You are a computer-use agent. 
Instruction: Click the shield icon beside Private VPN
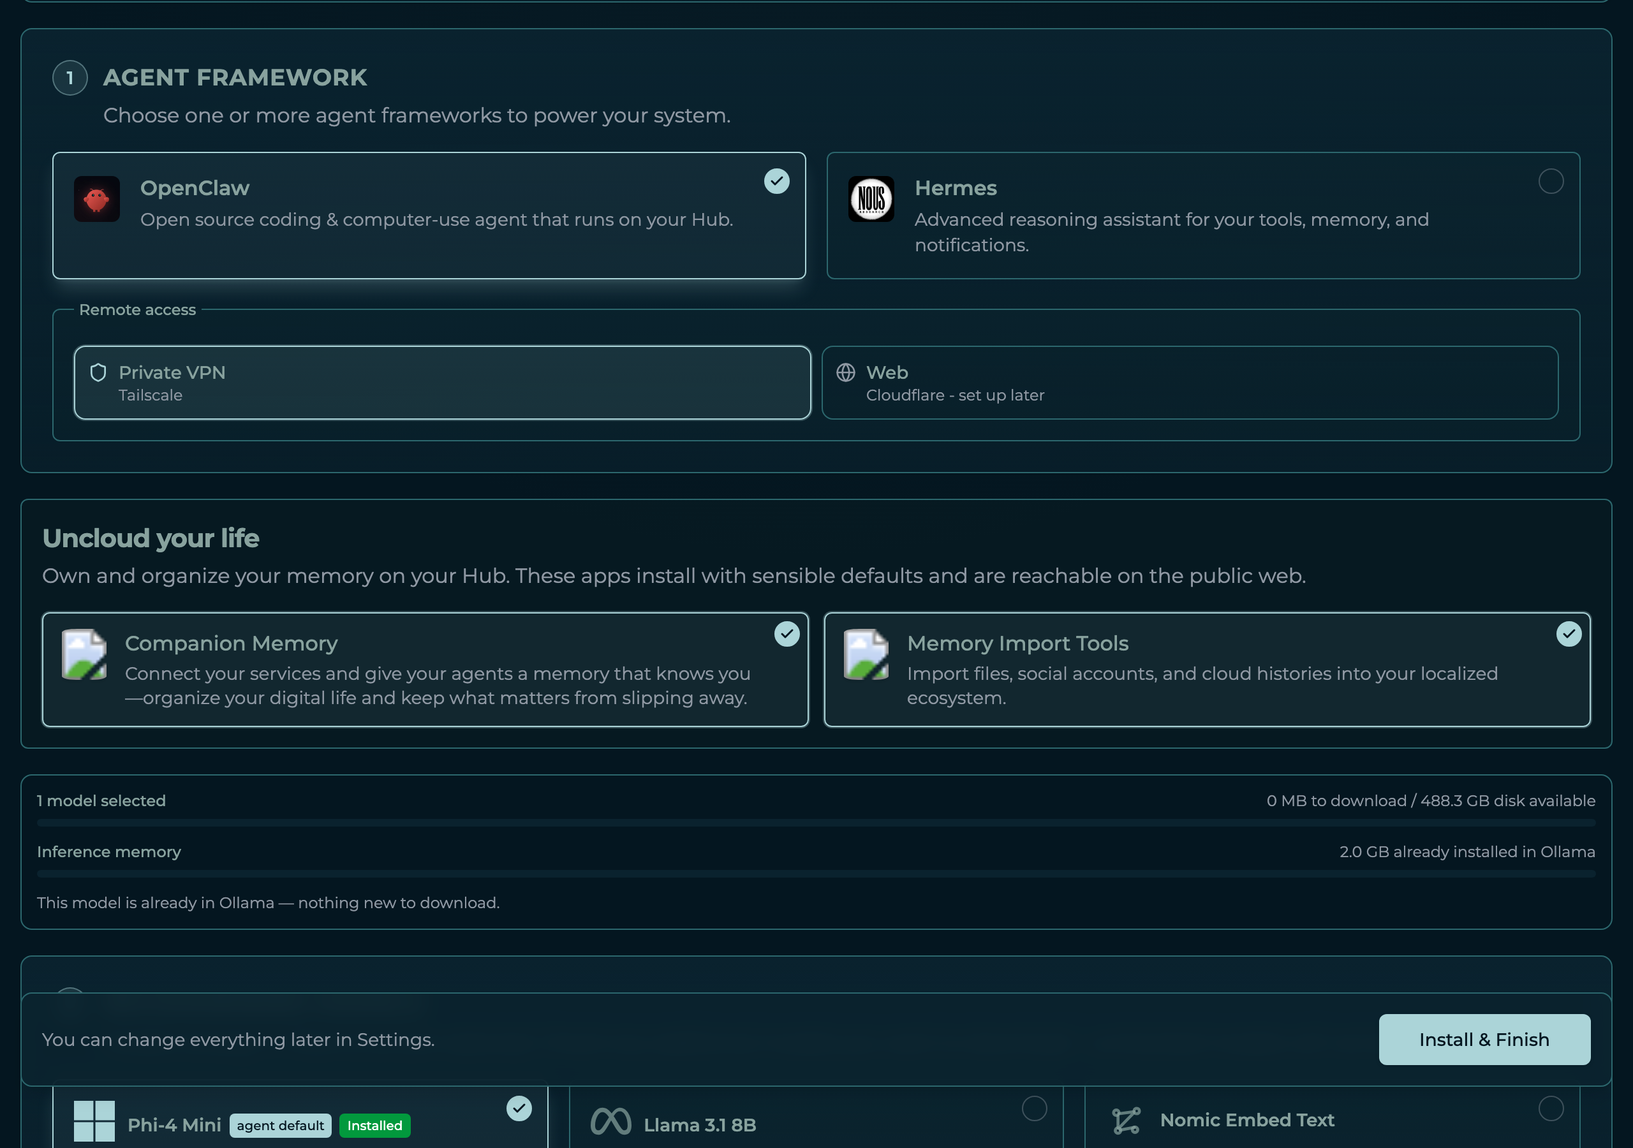[98, 372]
